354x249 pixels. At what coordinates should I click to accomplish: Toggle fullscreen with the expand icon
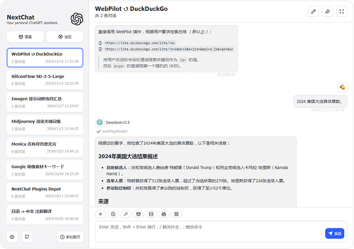(342, 11)
